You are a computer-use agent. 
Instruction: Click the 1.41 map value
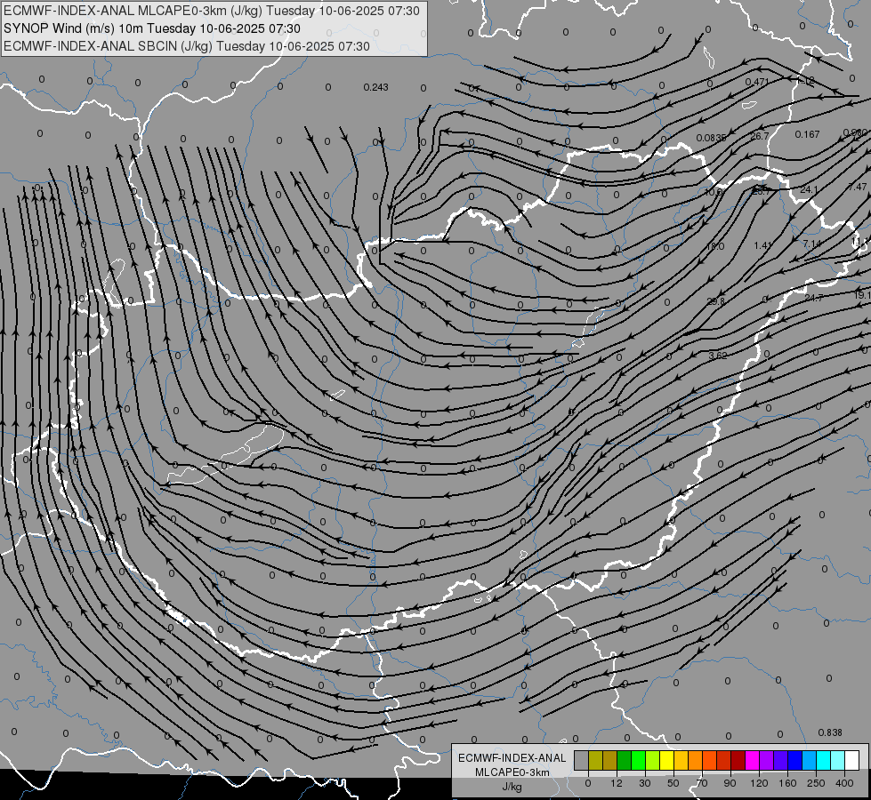coord(763,245)
